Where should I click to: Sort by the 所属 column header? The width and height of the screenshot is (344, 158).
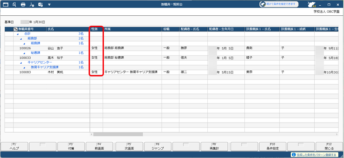132,29
